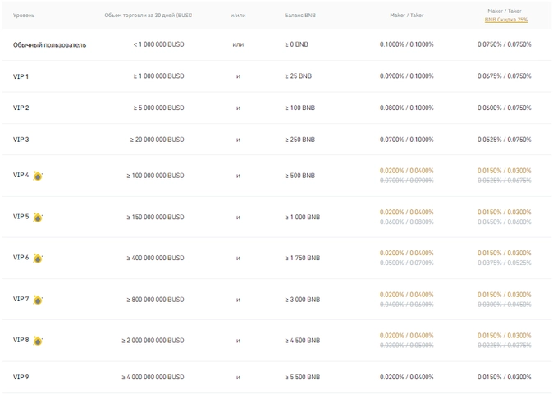Select the 'VIP 1' level label

(x=21, y=76)
